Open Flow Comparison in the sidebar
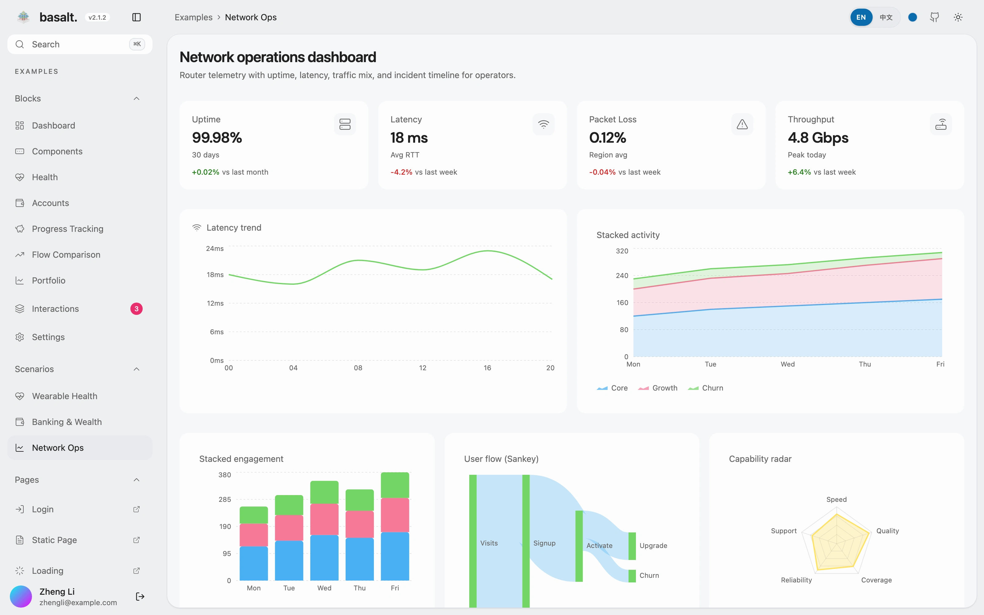 tap(80, 255)
